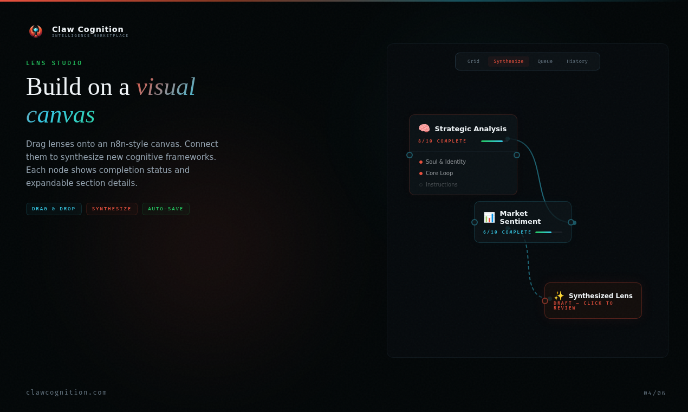Toggle the Soul & Identity section indicator

420,162
